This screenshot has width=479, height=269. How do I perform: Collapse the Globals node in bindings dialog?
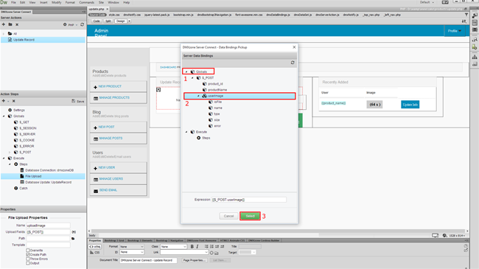click(186, 71)
